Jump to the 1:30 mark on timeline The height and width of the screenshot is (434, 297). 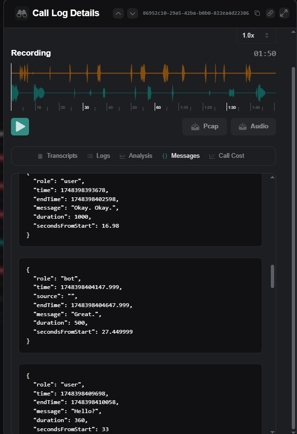pyautogui.click(x=231, y=107)
